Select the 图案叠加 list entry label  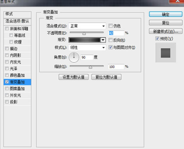[x=17, y=89]
